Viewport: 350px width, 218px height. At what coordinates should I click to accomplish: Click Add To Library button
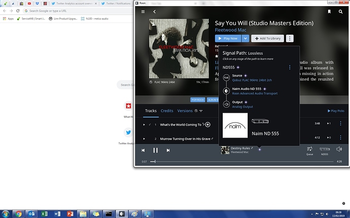tap(267, 38)
